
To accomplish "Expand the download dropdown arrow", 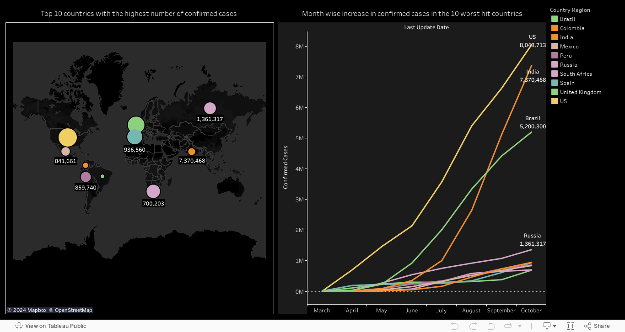I will (x=555, y=326).
